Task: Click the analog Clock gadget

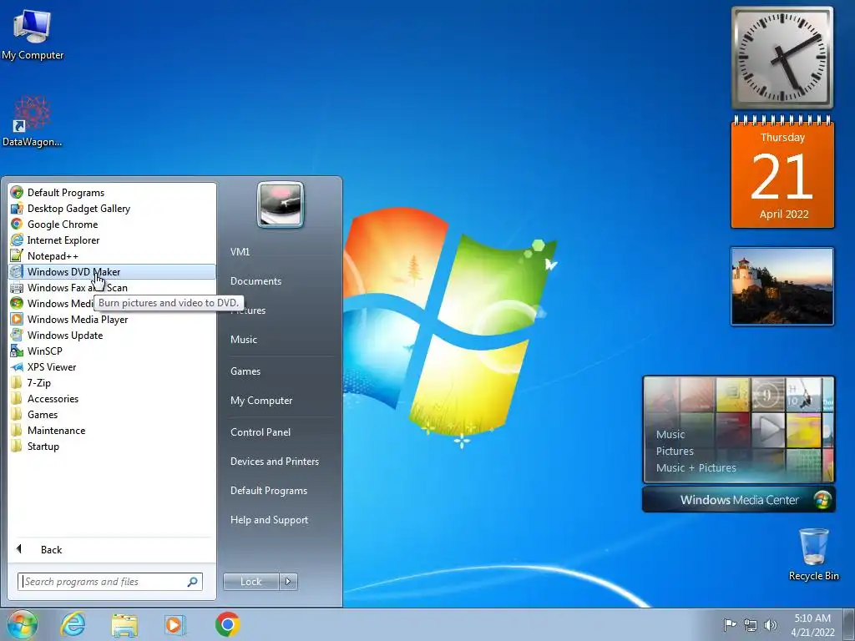Action: (782, 58)
